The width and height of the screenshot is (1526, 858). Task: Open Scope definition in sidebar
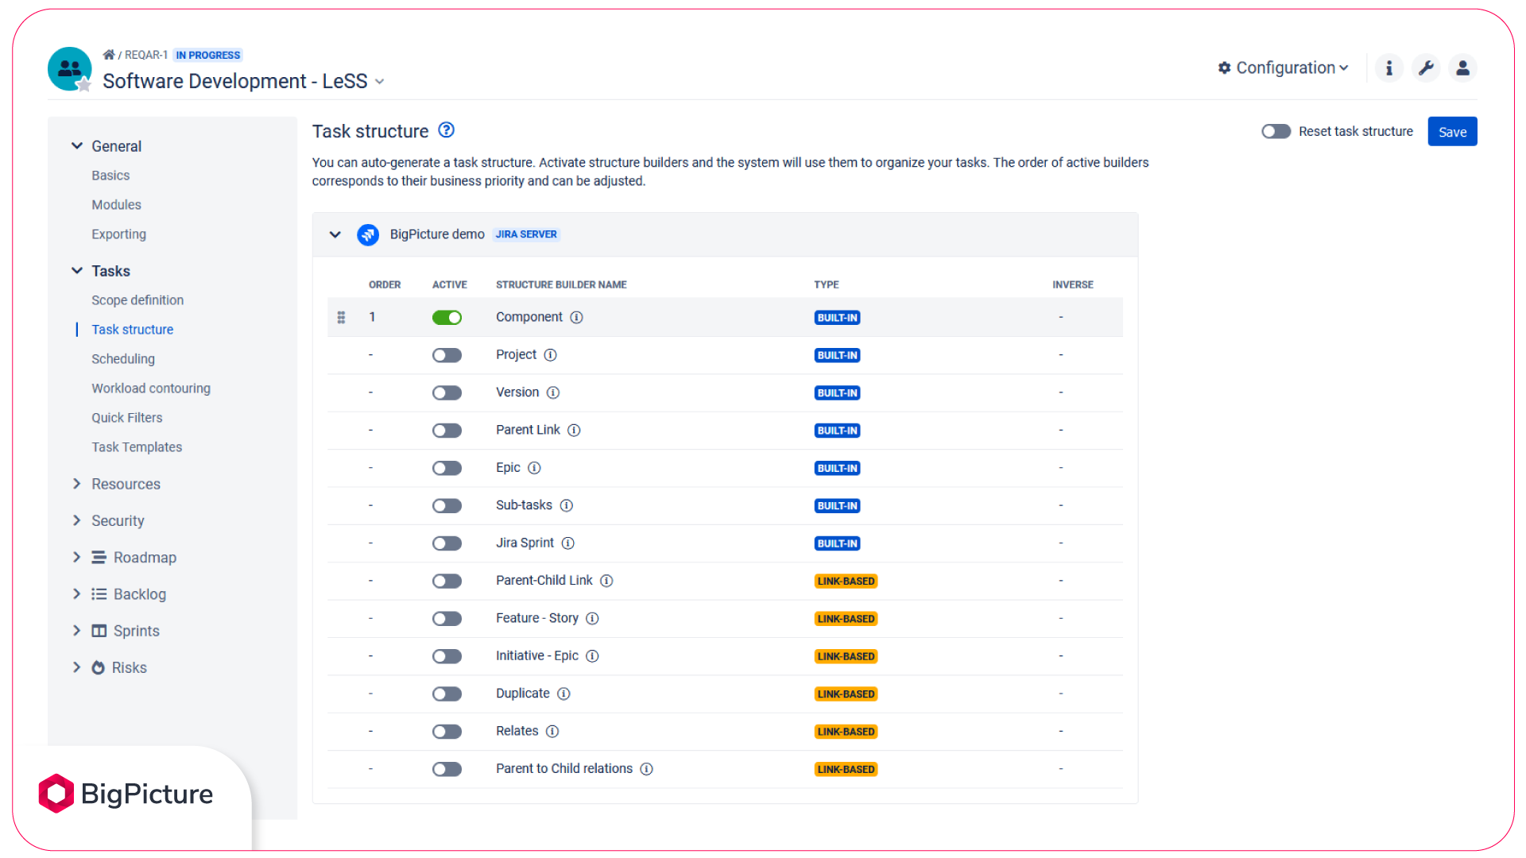[x=137, y=300]
